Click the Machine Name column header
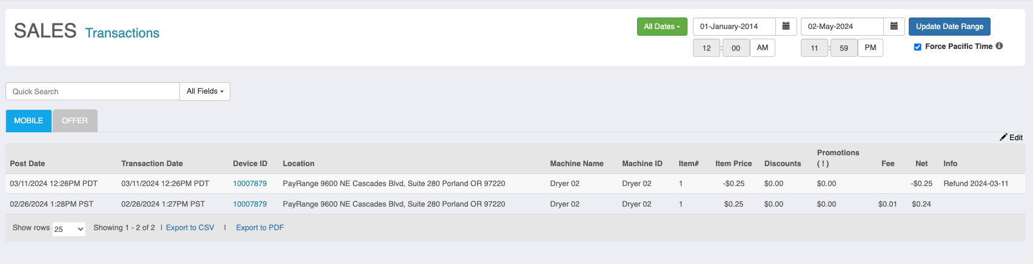1033x264 pixels. coord(577,164)
